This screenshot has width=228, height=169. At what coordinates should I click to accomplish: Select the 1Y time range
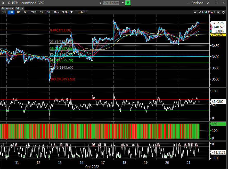pos(42,12)
